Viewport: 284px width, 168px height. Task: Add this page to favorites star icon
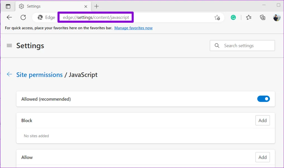click(x=217, y=17)
